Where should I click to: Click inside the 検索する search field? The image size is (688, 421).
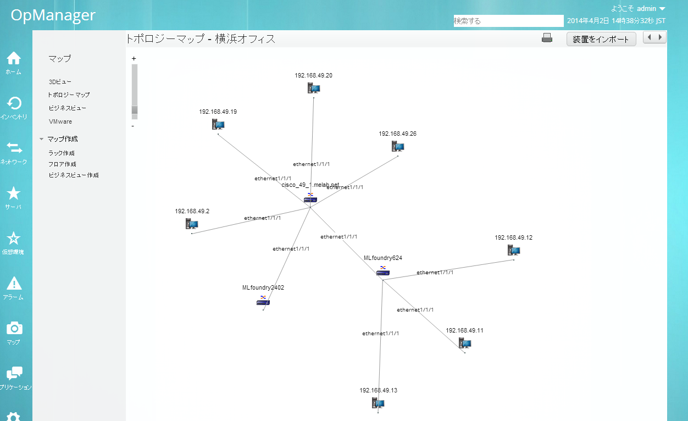508,20
